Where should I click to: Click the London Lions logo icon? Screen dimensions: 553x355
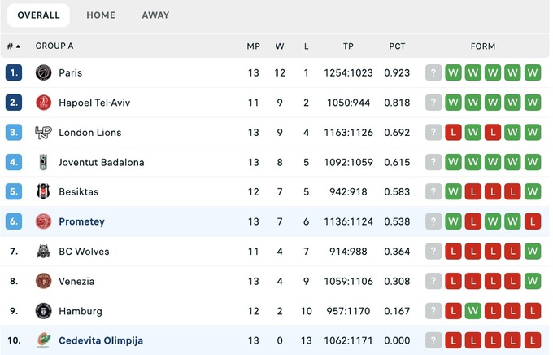pos(44,133)
